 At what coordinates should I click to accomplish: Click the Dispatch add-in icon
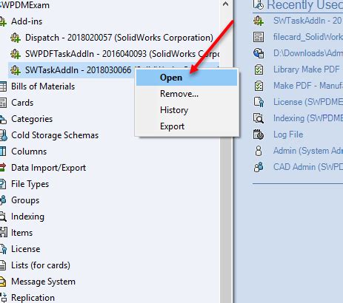(x=16, y=38)
